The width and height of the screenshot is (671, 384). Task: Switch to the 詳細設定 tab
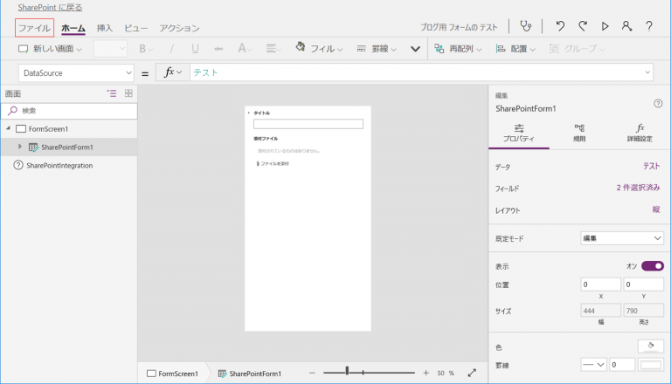640,133
